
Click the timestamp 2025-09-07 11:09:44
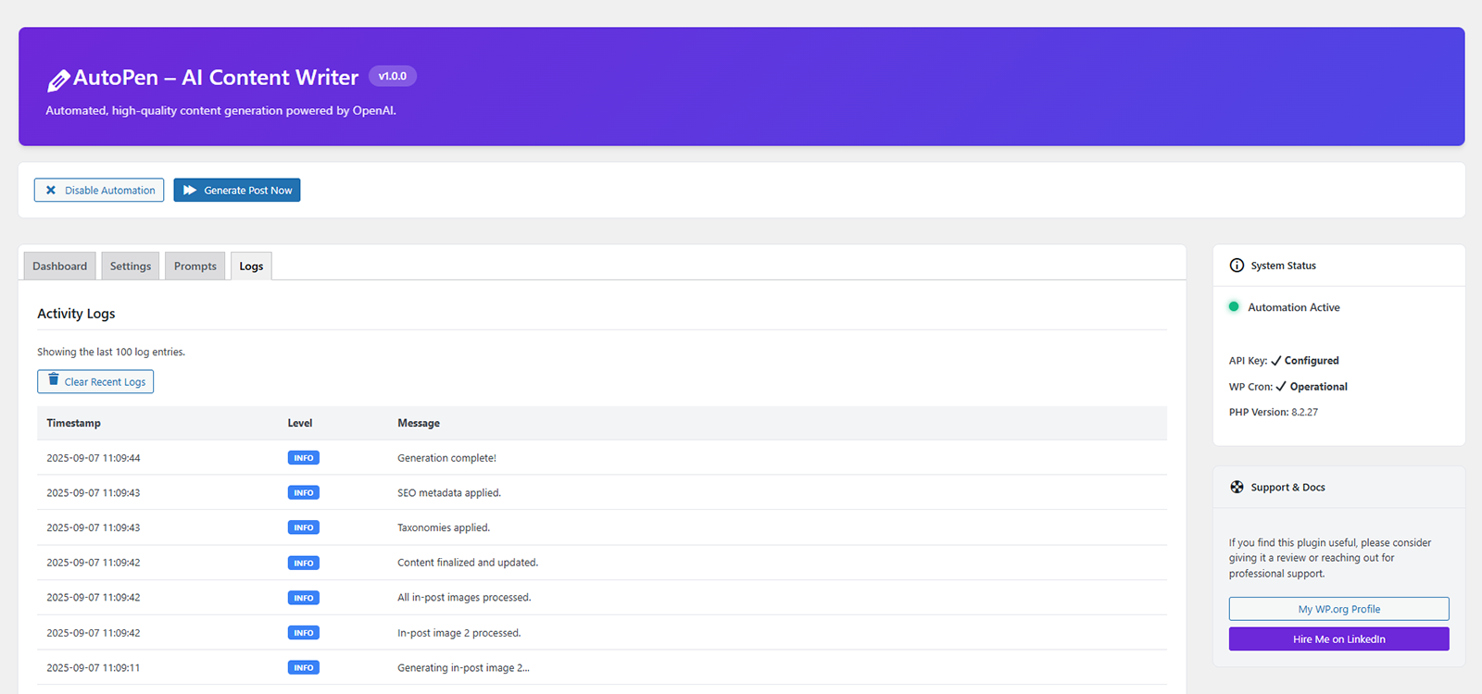[94, 458]
